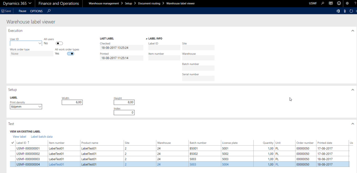Refresh the page with the circular arrow icon

(351, 11)
